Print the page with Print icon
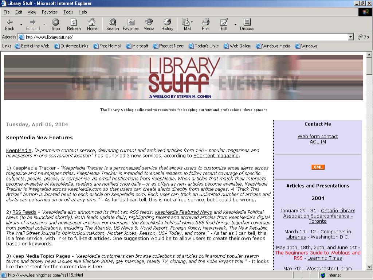Screen dimensions: 373x280 tap(206, 24)
